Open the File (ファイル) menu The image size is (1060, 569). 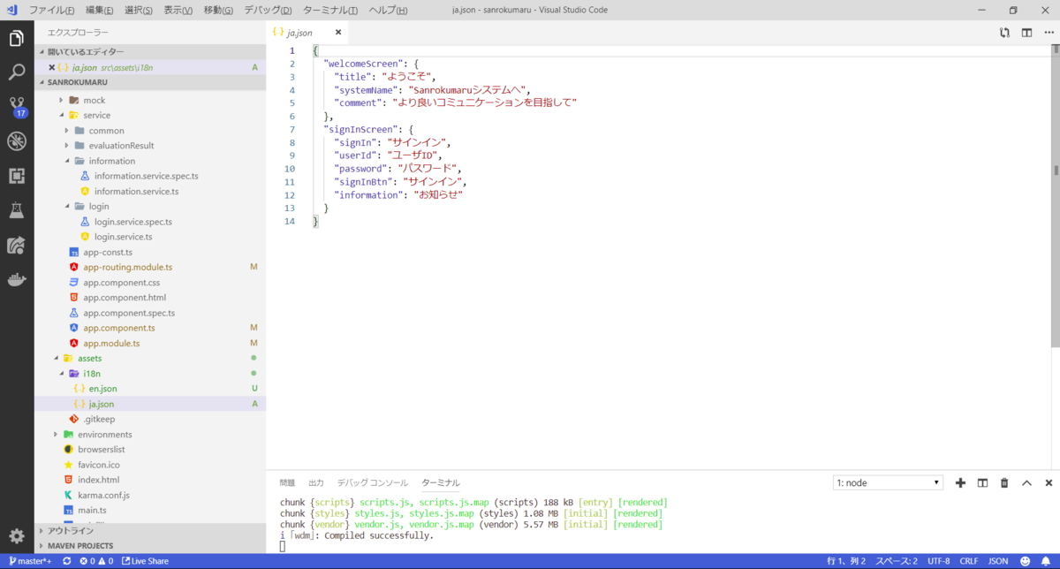[52, 11]
